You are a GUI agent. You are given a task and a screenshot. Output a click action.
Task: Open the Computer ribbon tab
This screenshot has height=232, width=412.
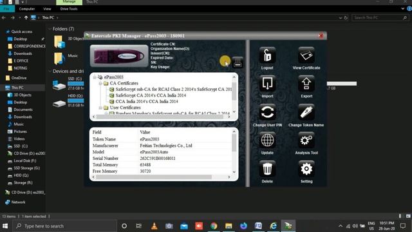(27, 9)
